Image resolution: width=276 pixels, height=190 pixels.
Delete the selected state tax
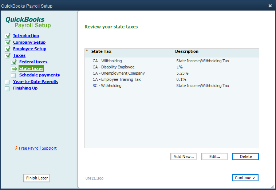(x=245, y=157)
